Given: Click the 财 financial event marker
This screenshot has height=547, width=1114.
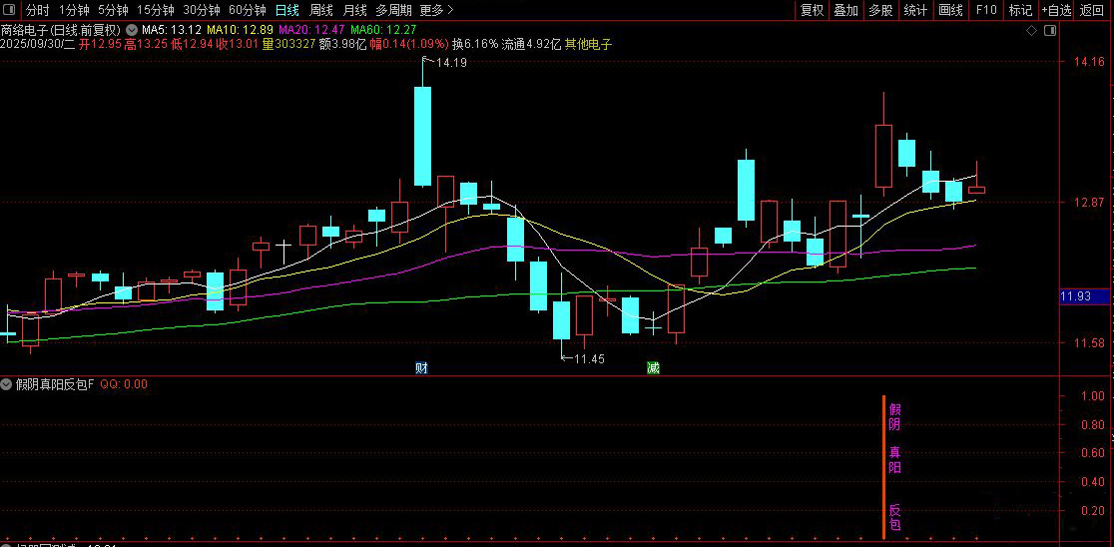Looking at the screenshot, I should (x=422, y=367).
